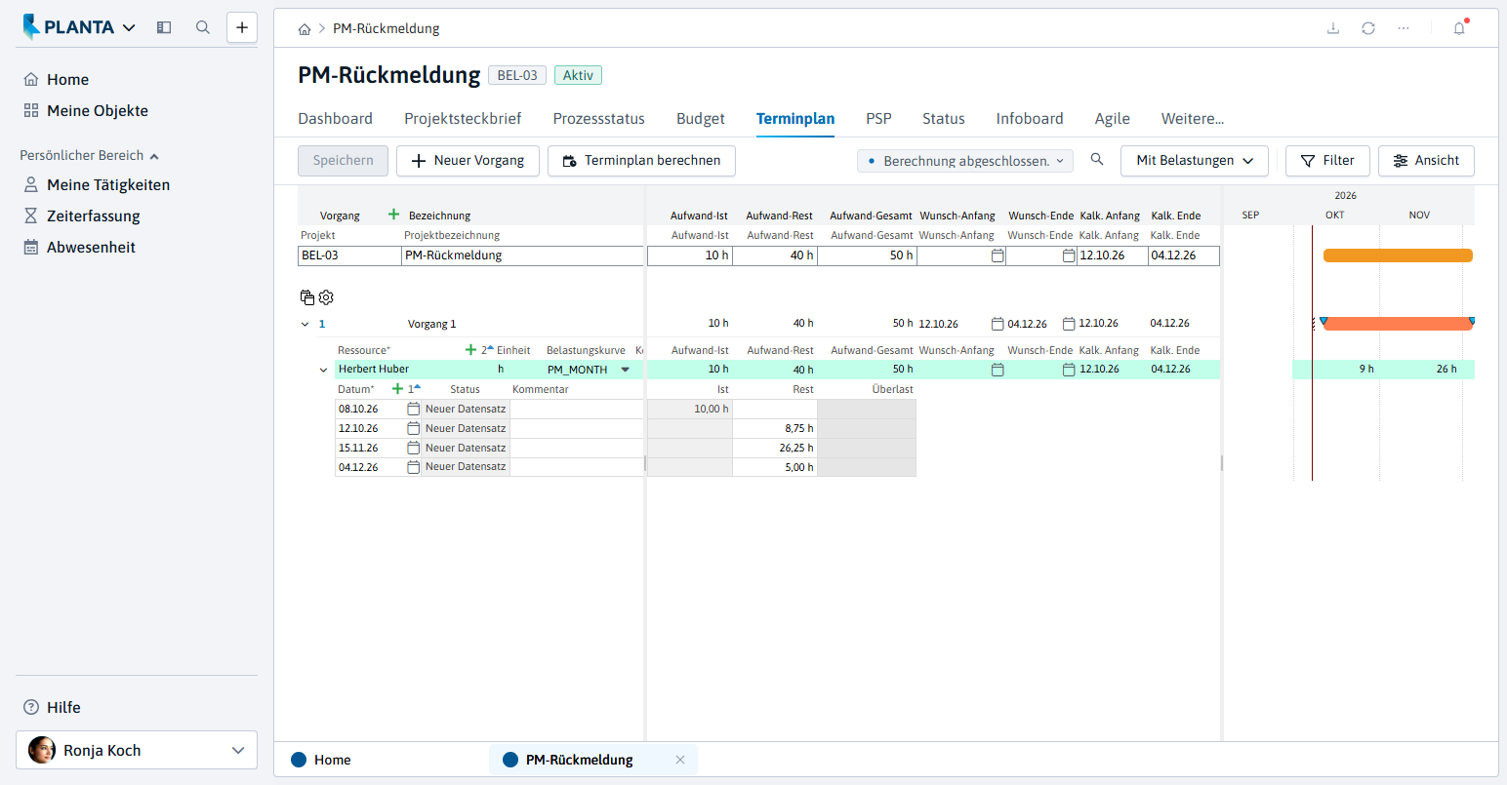1507x785 pixels.
Task: Click the Kommentar field for 08.10.26
Action: (577, 409)
